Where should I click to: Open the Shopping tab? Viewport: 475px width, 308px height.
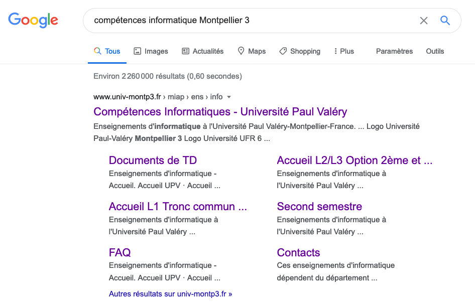[x=300, y=51]
